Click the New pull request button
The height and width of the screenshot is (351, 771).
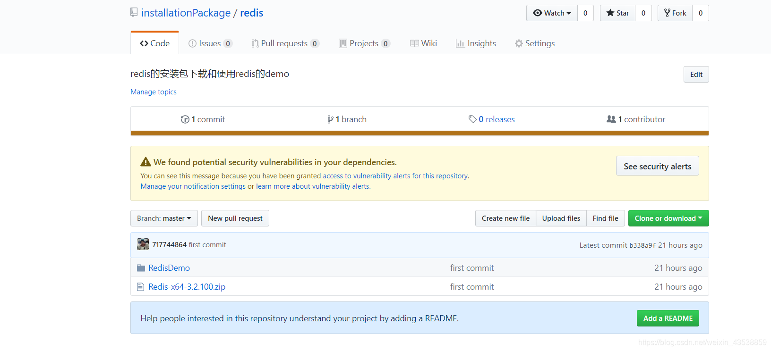point(235,218)
